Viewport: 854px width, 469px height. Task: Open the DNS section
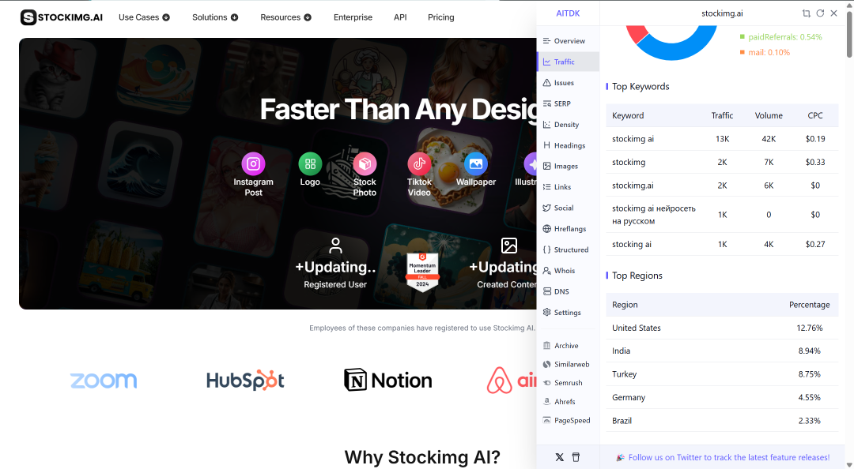click(x=568, y=291)
